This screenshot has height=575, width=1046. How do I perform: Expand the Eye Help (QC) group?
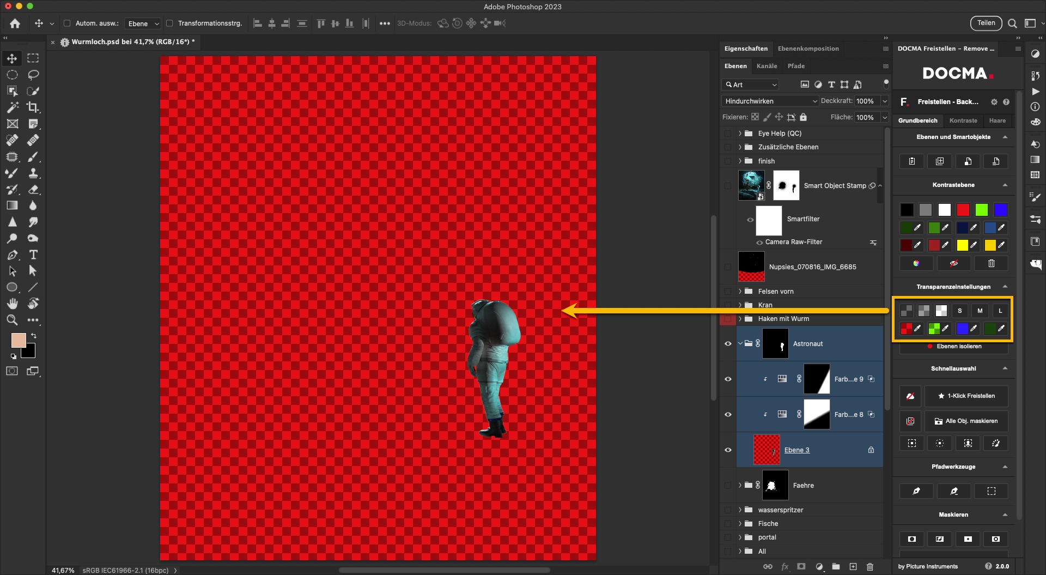coord(740,134)
